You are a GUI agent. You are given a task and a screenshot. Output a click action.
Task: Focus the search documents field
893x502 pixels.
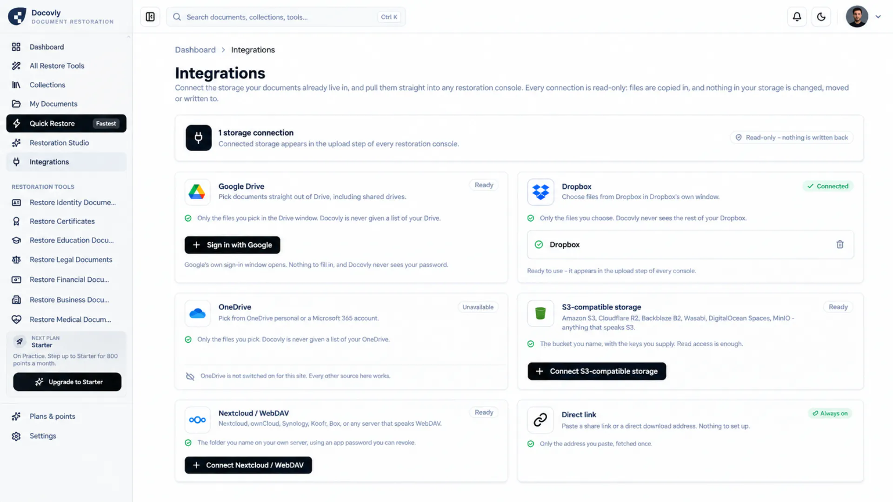click(286, 17)
